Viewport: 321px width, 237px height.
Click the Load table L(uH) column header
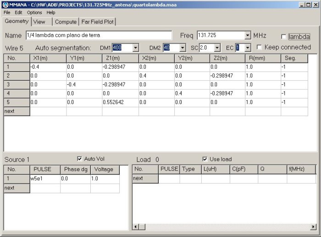pyautogui.click(x=216, y=169)
